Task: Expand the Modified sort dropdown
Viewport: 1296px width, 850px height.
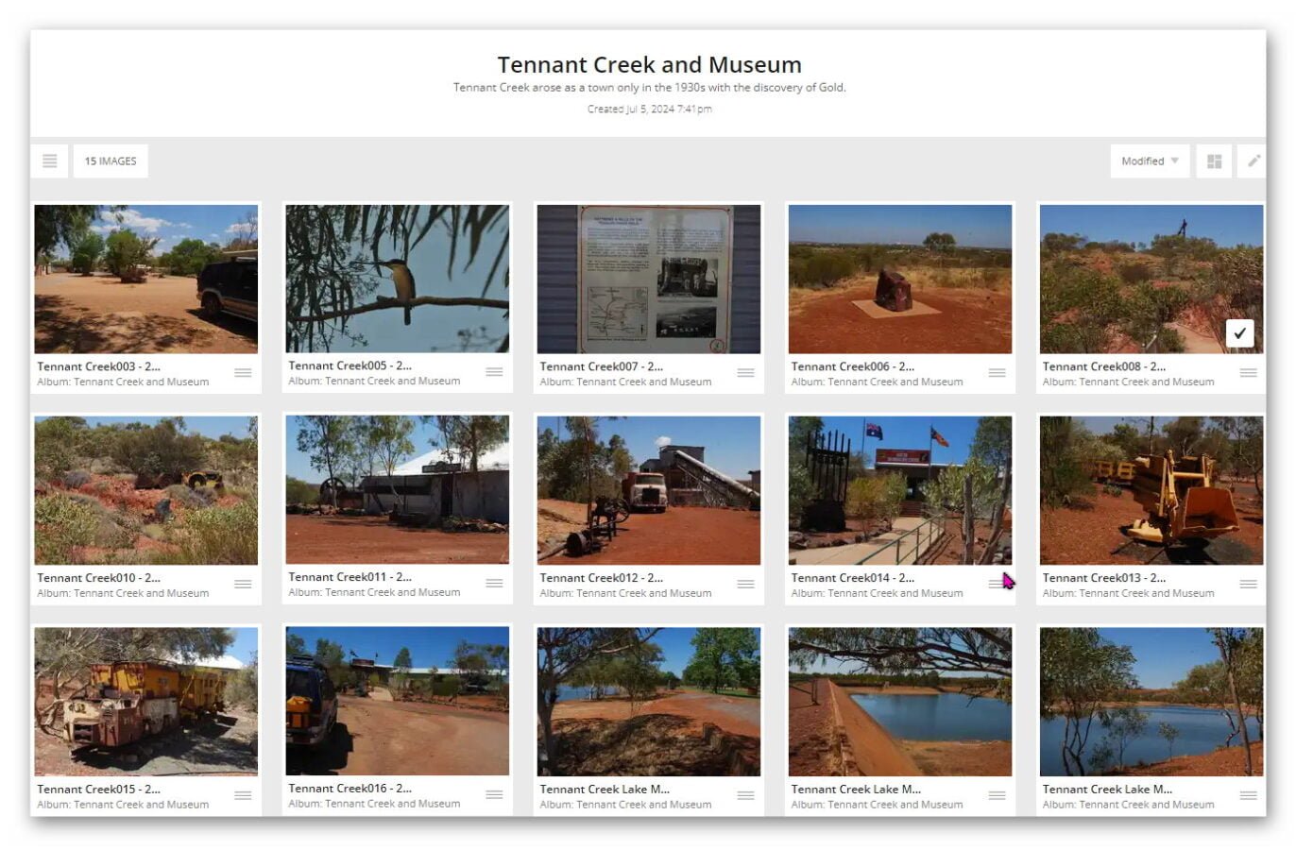Action: [x=1150, y=161]
